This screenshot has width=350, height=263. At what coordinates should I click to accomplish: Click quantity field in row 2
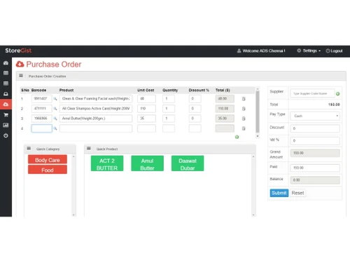(169, 109)
